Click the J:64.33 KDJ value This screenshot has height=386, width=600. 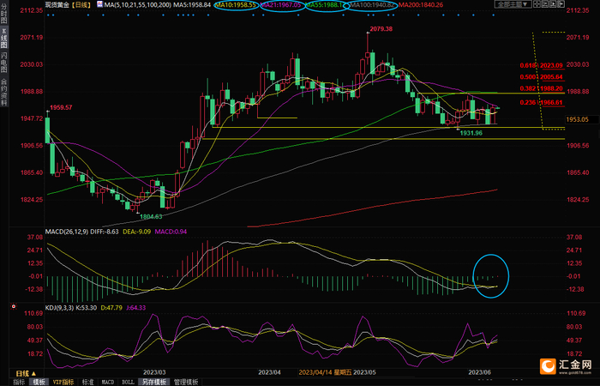pyautogui.click(x=135, y=307)
